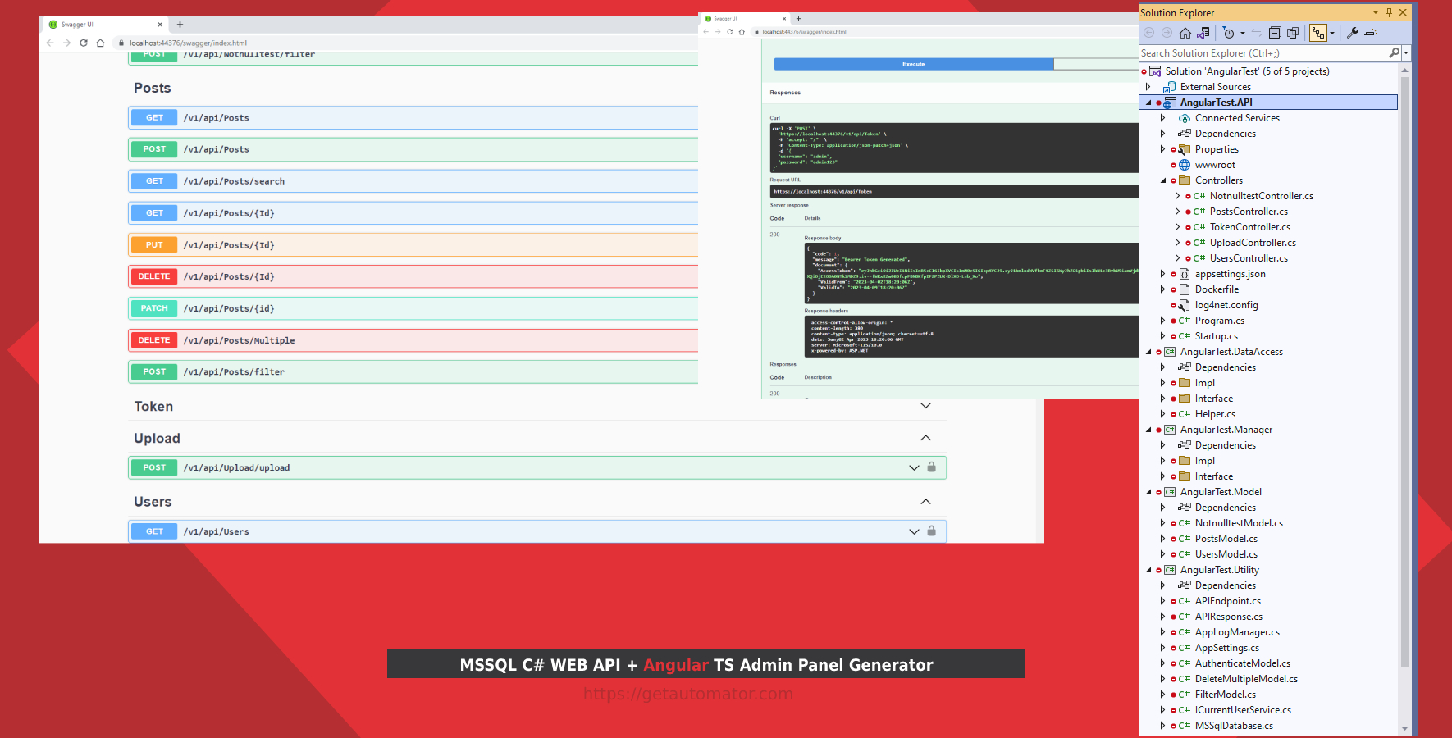Select UploadController.cs file
The width and height of the screenshot is (1452, 738).
coord(1253,243)
